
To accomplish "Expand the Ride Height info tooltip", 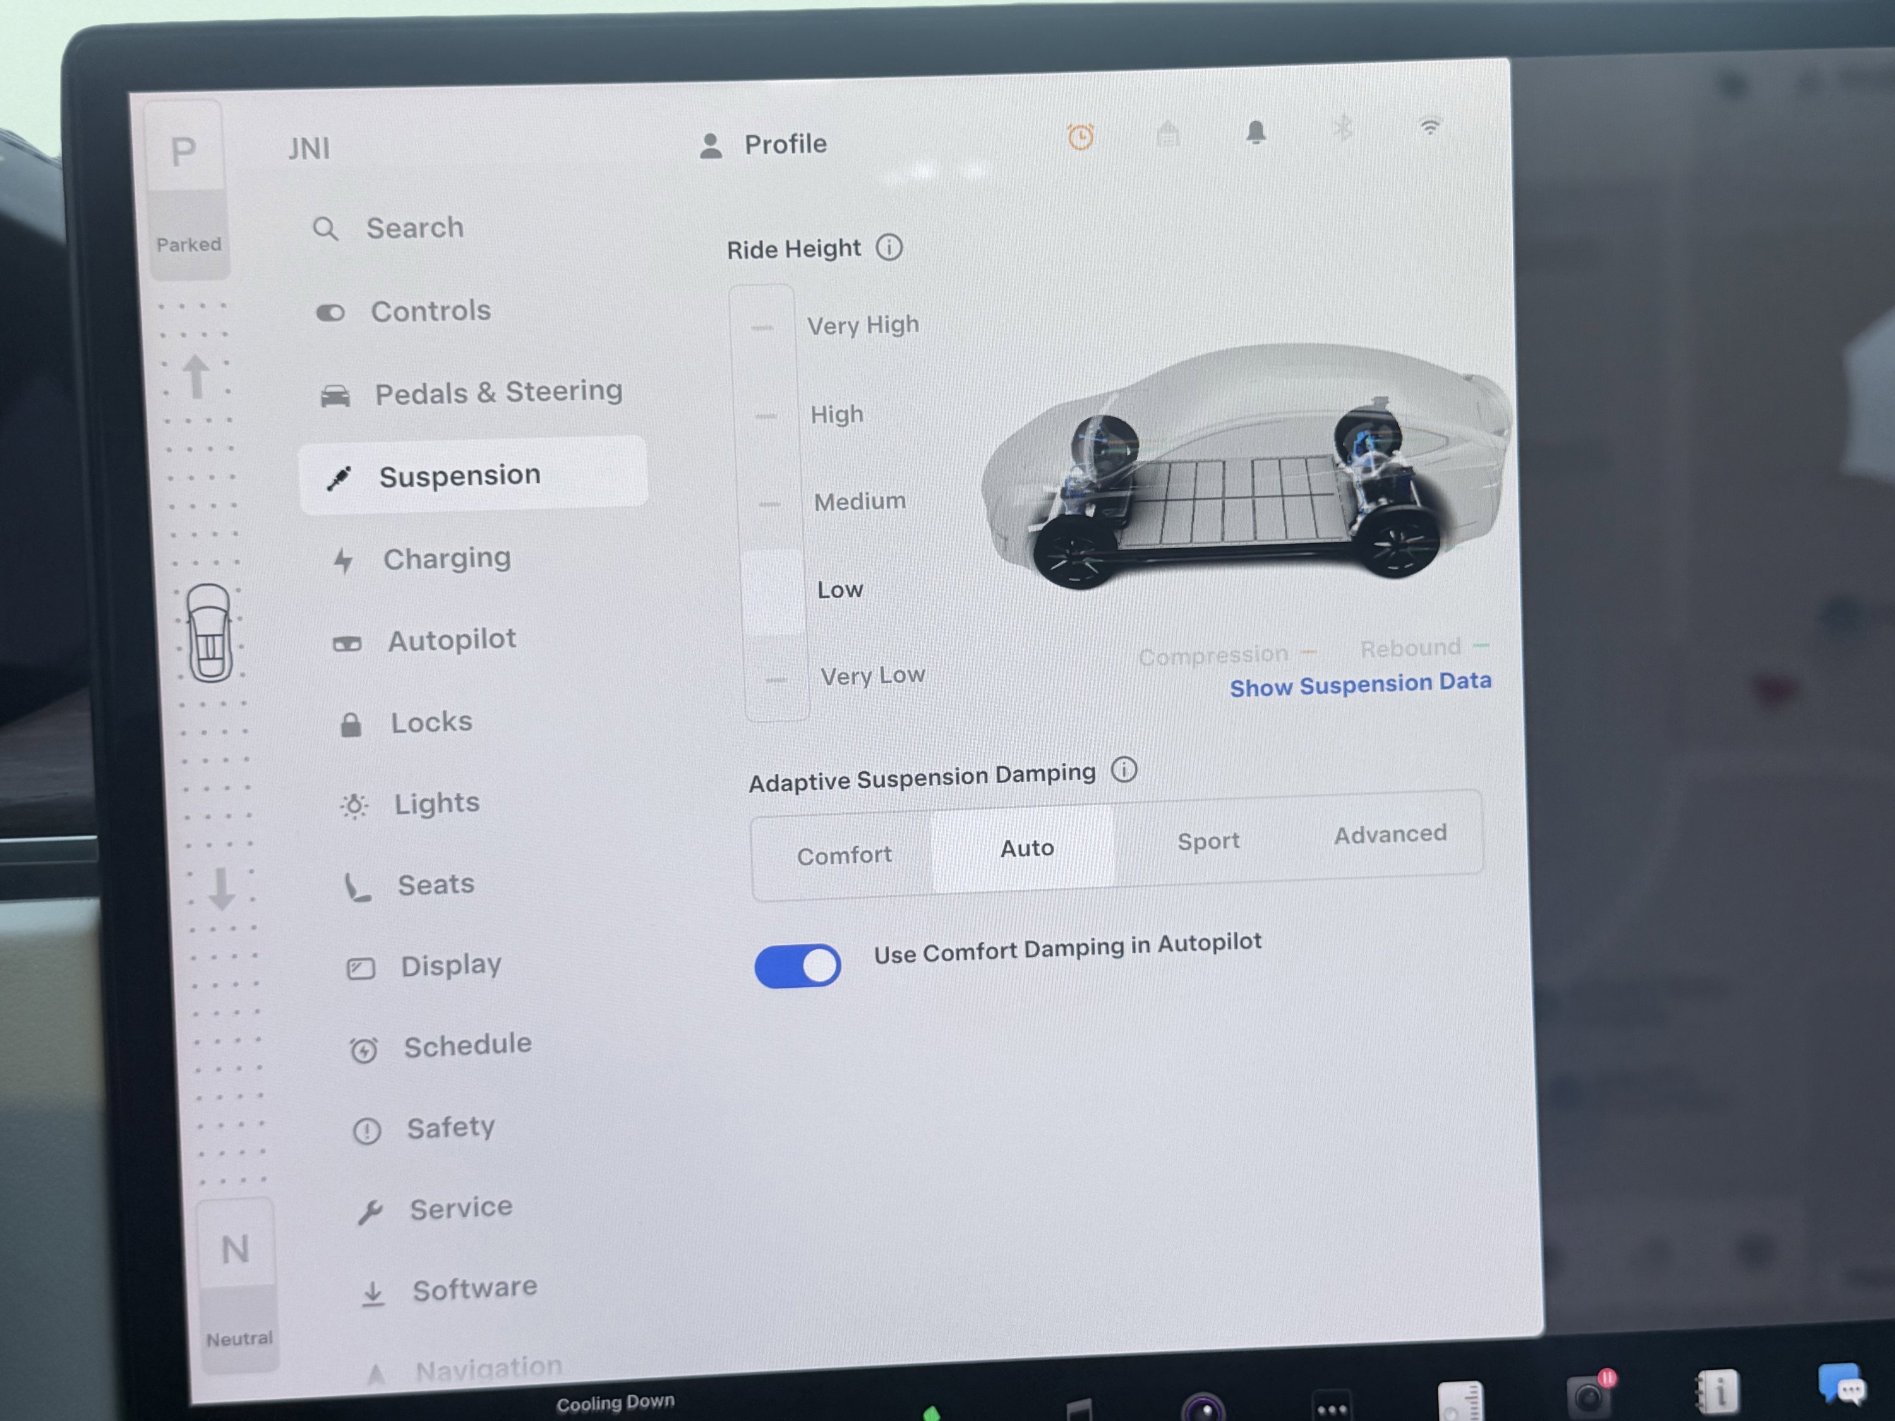I will [890, 248].
